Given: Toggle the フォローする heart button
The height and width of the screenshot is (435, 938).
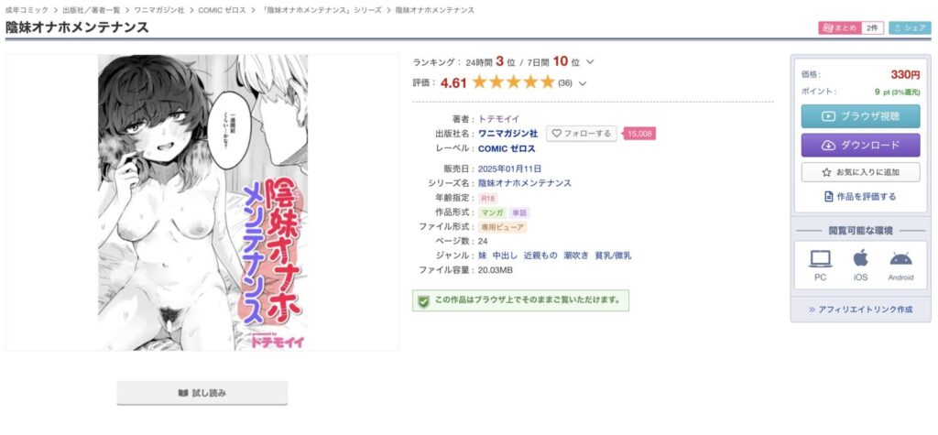Looking at the screenshot, I should pos(581,134).
